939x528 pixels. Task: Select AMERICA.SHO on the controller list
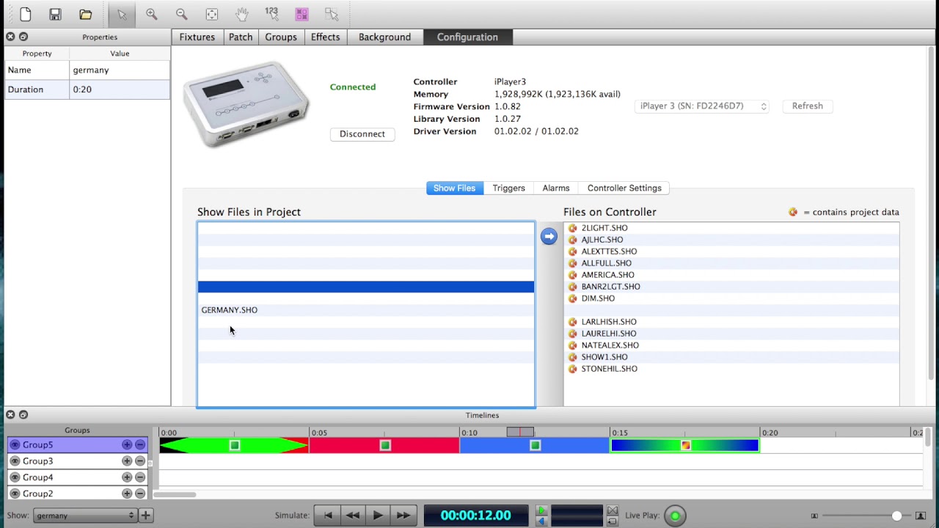point(608,275)
